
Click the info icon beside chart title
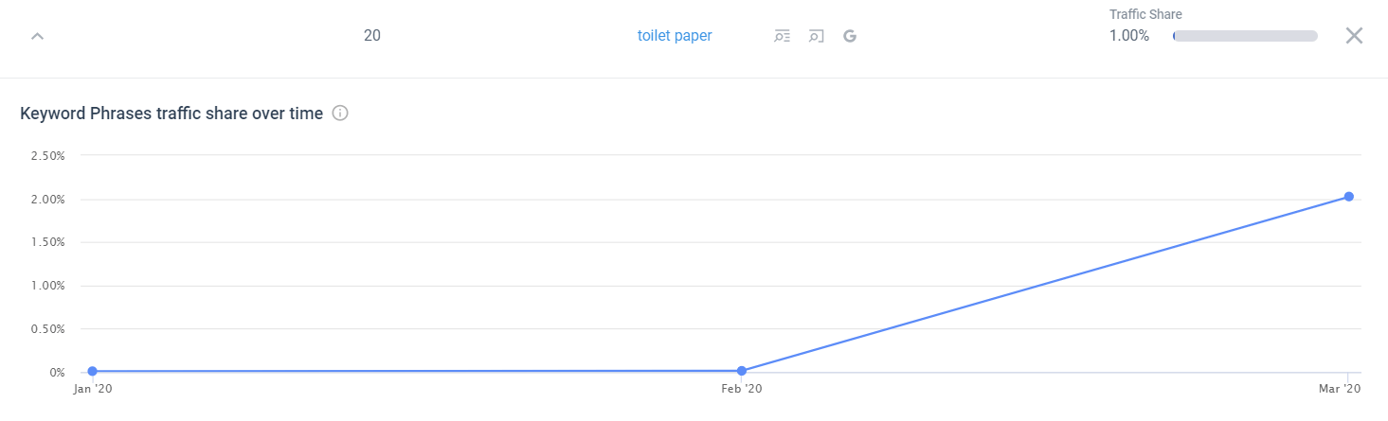tap(341, 114)
